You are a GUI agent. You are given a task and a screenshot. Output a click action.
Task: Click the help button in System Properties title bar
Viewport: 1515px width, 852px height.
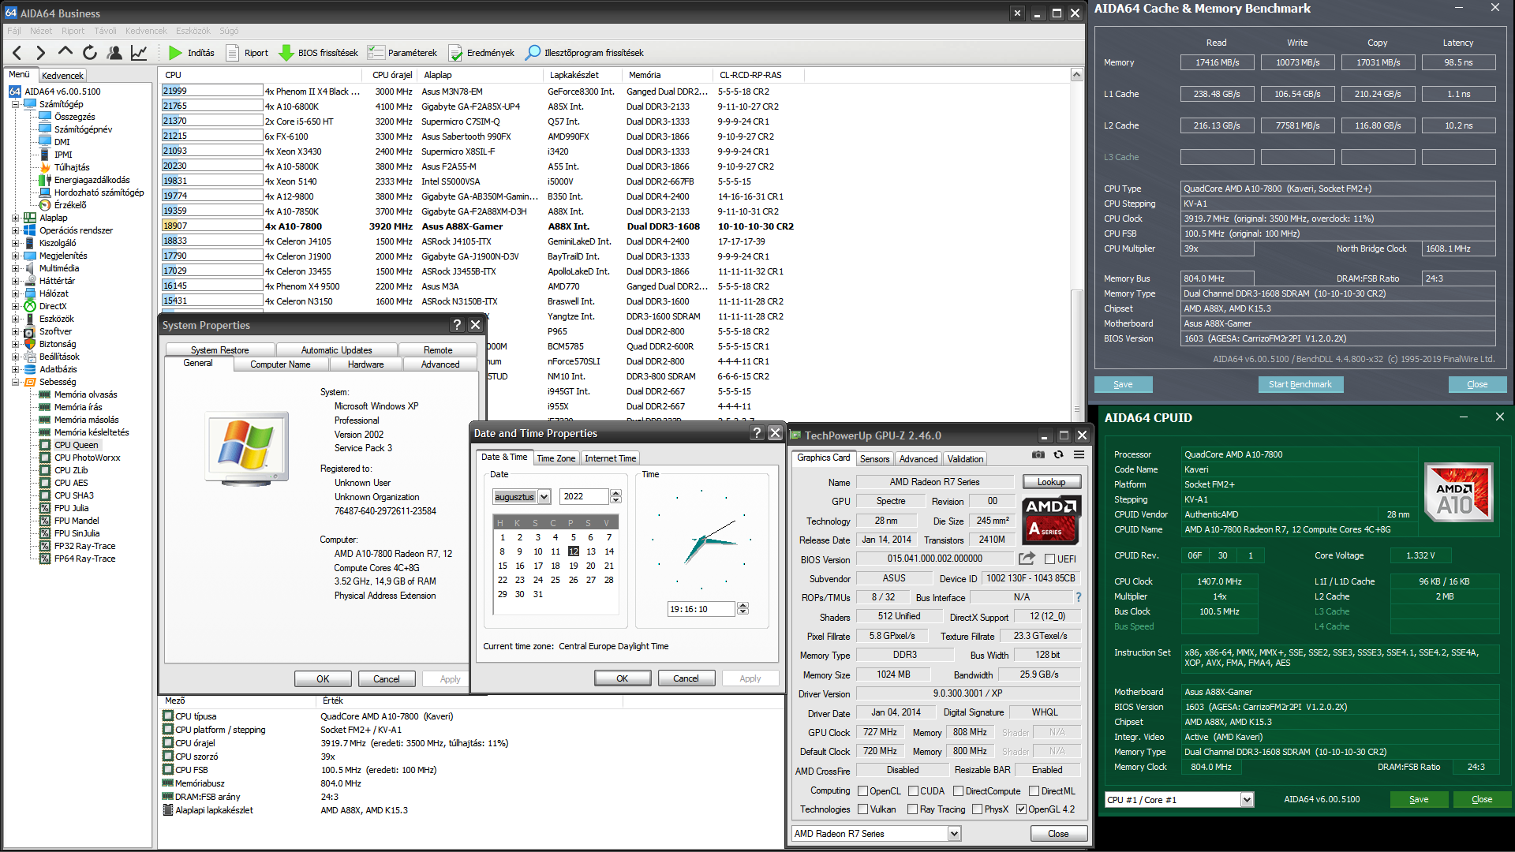[457, 325]
